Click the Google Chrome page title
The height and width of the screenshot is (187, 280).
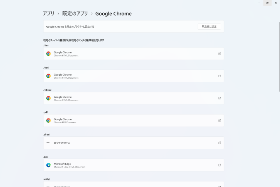(x=114, y=14)
